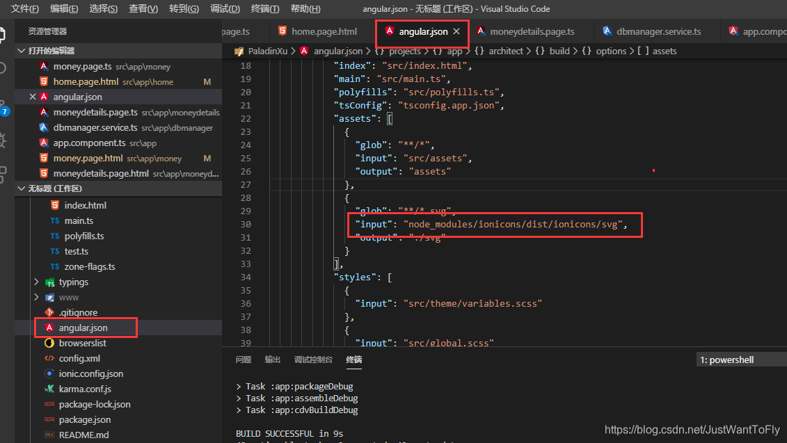
Task: Switch to 调试控制台 panel tab
Action: point(313,360)
